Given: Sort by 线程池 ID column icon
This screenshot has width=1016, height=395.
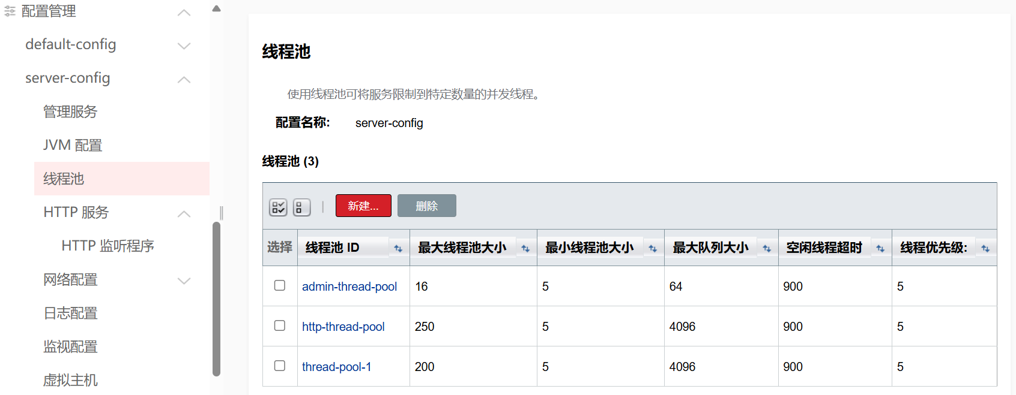Looking at the screenshot, I should pyautogui.click(x=398, y=248).
